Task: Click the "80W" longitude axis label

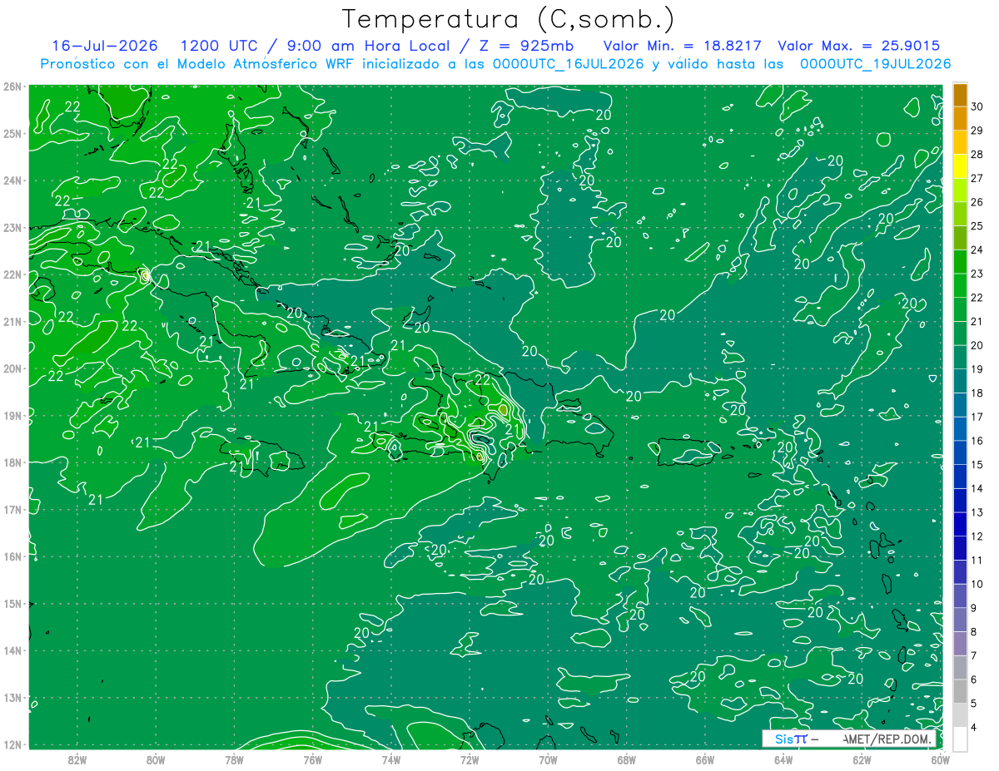Action: click(156, 760)
